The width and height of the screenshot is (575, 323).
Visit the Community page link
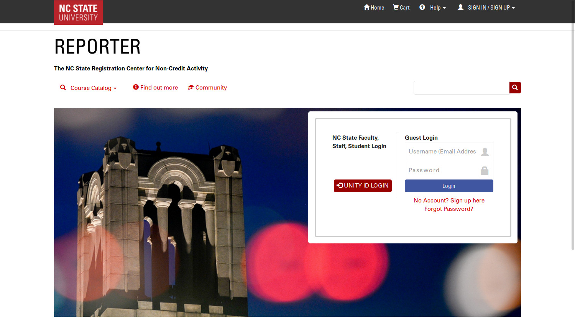[207, 87]
